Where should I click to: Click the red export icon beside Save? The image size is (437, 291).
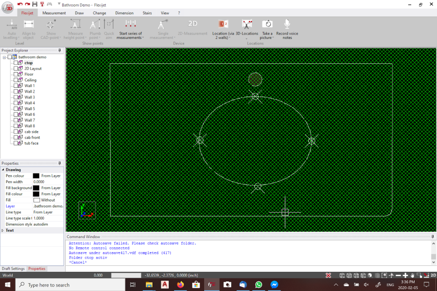pyautogui.click(x=42, y=4)
